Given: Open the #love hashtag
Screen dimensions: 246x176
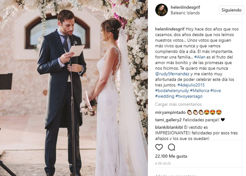Looking at the screenshot, I should tap(216, 90).
